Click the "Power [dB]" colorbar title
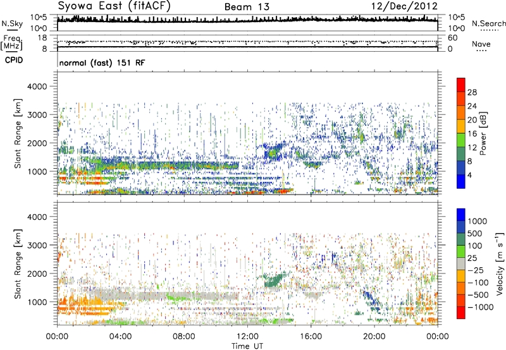506x350 pixels. click(483, 133)
